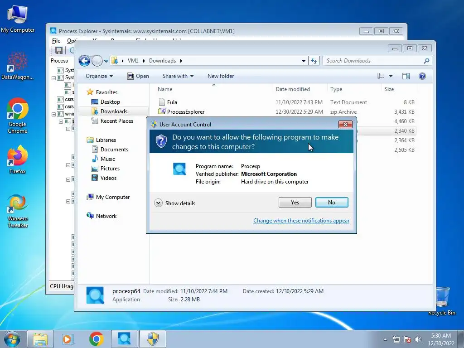Sort by the Date modified column
The width and height of the screenshot is (464, 348).
click(300, 89)
